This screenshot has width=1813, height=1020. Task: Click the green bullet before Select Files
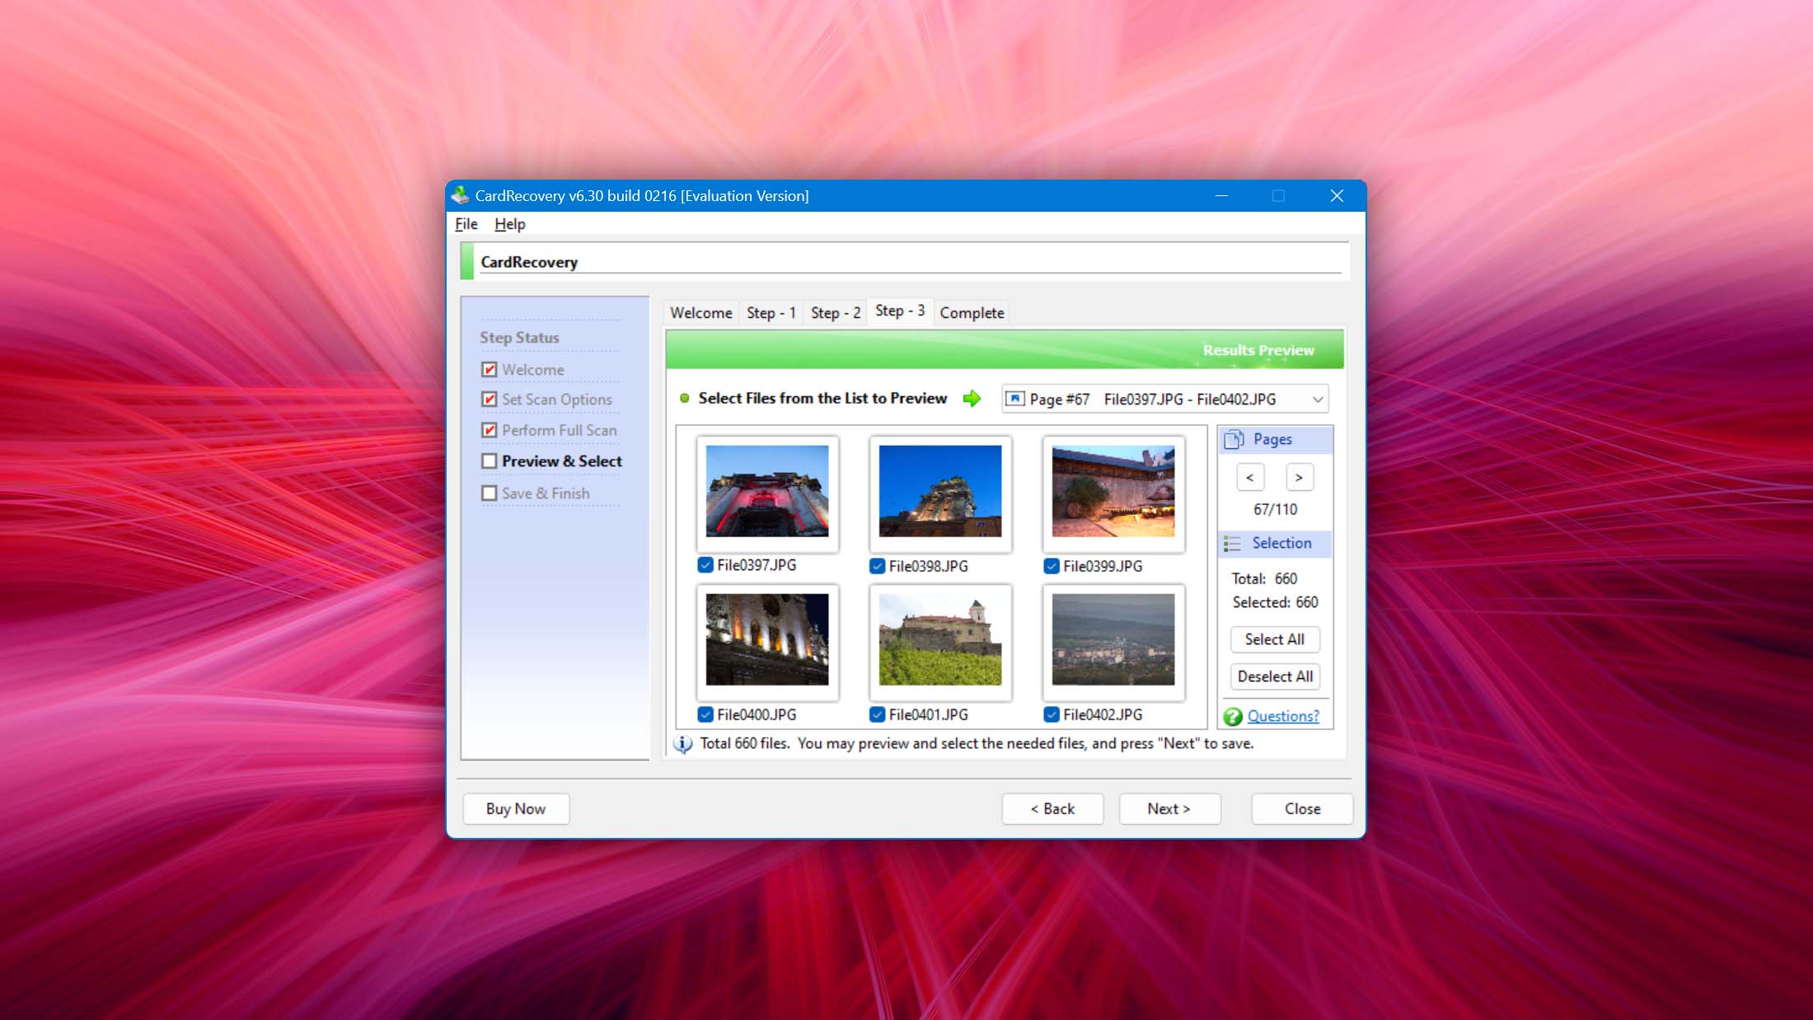[684, 398]
